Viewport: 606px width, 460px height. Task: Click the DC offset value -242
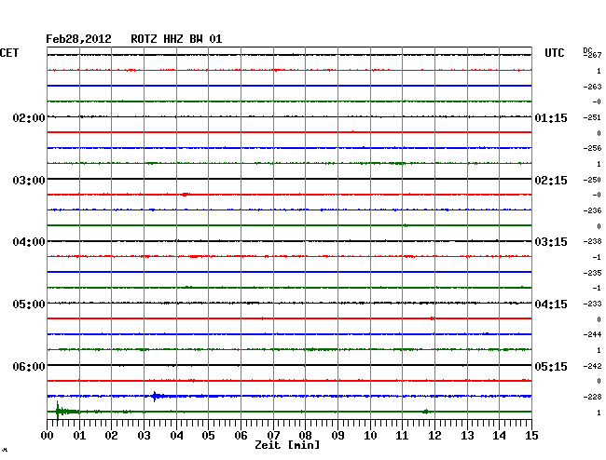click(592, 366)
